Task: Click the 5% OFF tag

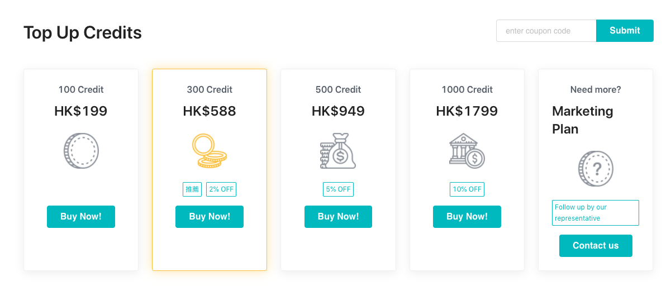Action: point(338,189)
